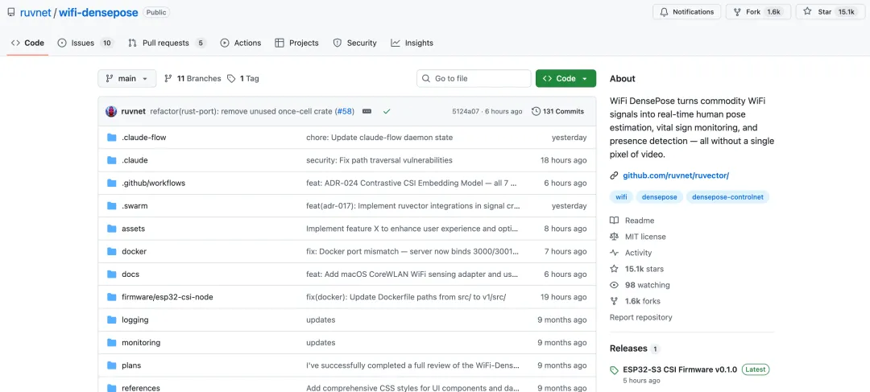Switch to the Pull requests tab
The height and width of the screenshot is (392, 870).
coord(167,43)
